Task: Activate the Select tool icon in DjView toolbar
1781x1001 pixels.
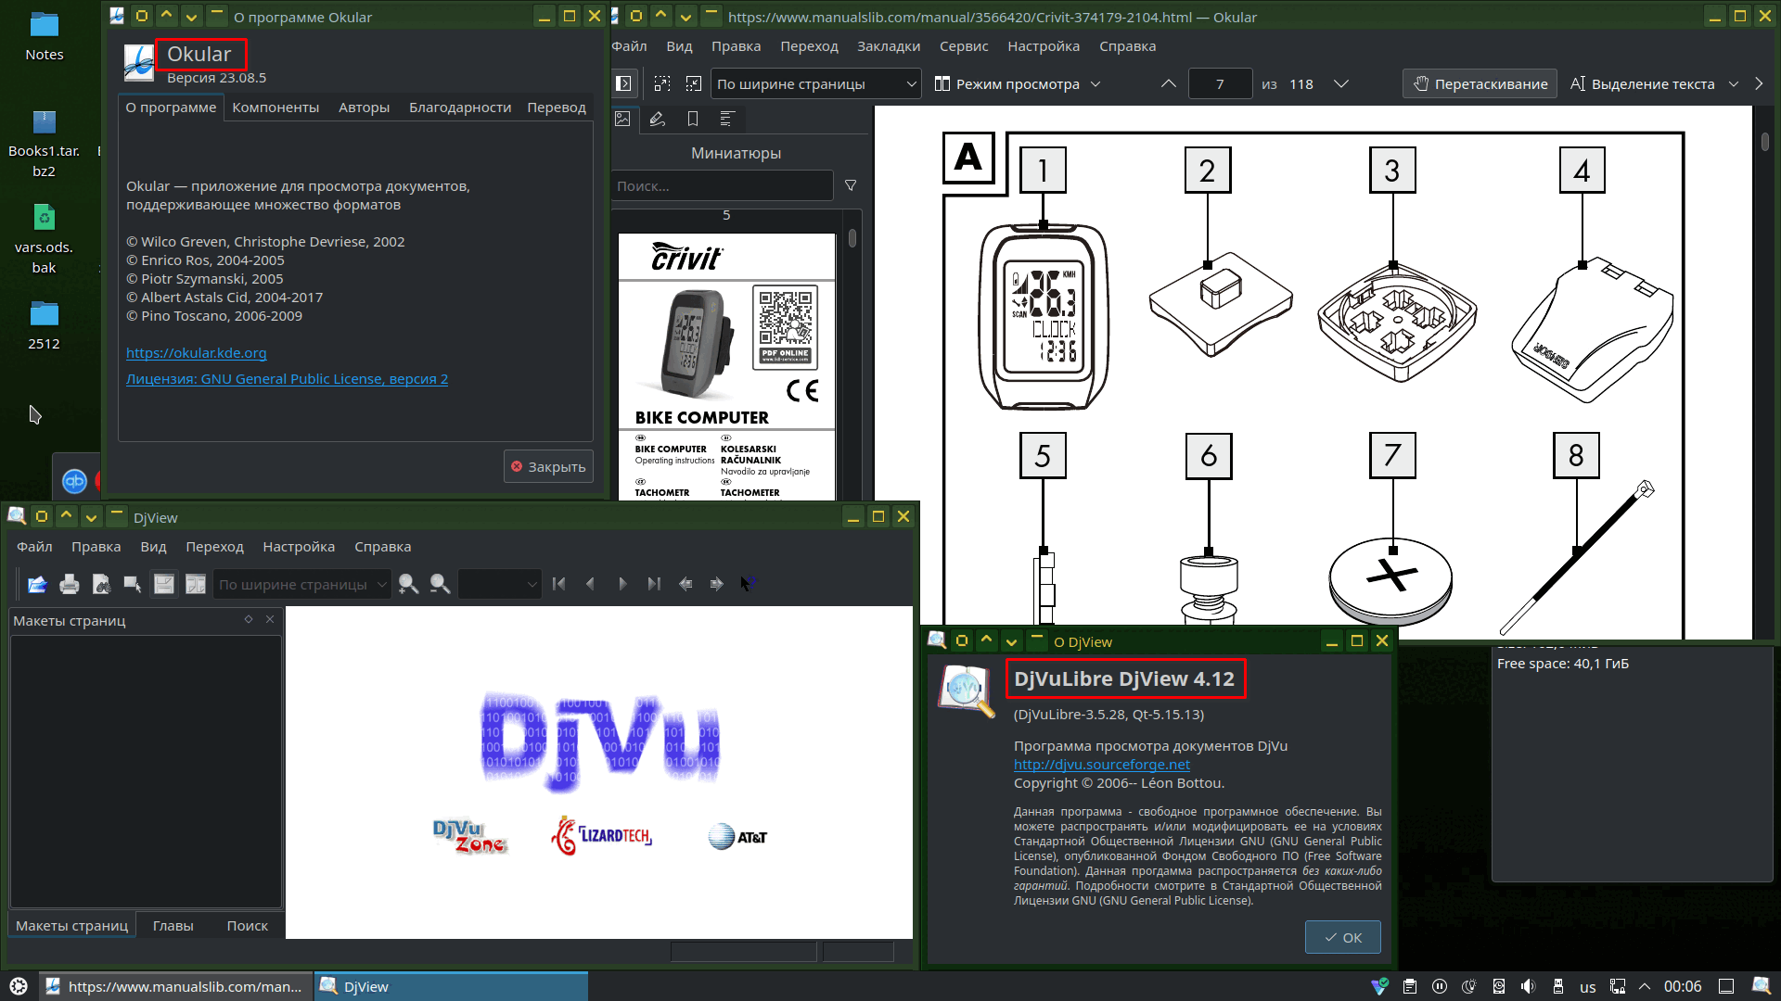Action: tap(133, 584)
